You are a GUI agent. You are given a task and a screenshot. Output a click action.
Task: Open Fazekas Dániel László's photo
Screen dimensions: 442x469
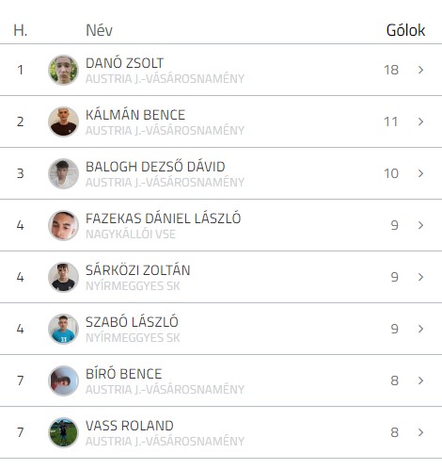[x=63, y=225]
